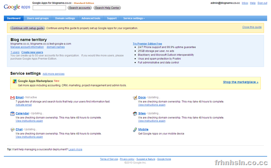Open Google Home footer link
271x168 pixels.
(164, 159)
